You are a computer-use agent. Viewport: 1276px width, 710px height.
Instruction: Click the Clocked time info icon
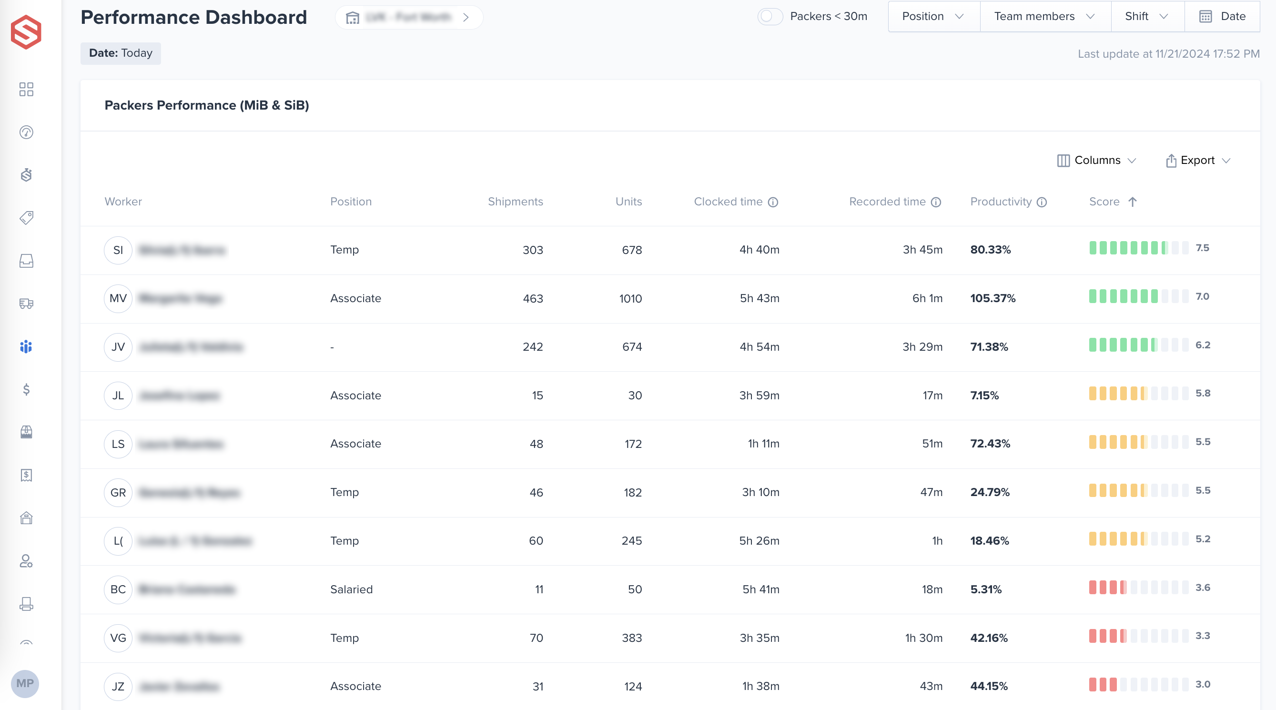[x=773, y=202]
